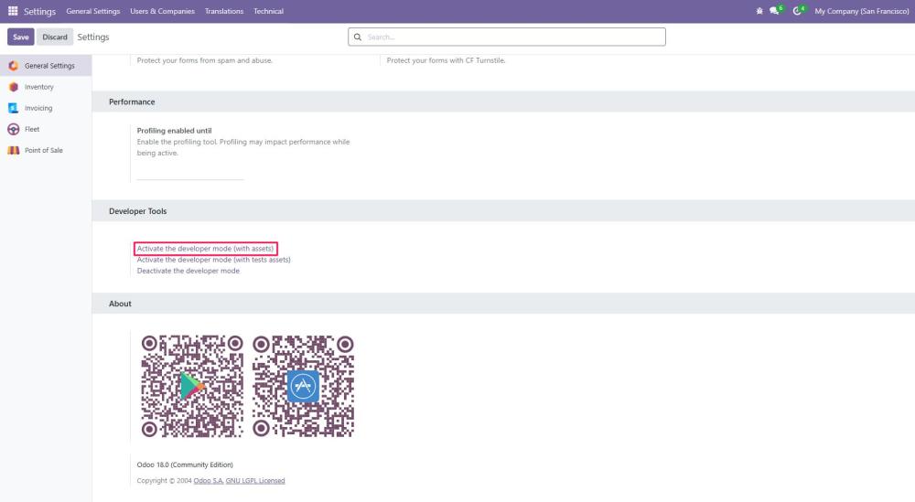
Task: Open the main apps grid menu
Action: (x=12, y=11)
